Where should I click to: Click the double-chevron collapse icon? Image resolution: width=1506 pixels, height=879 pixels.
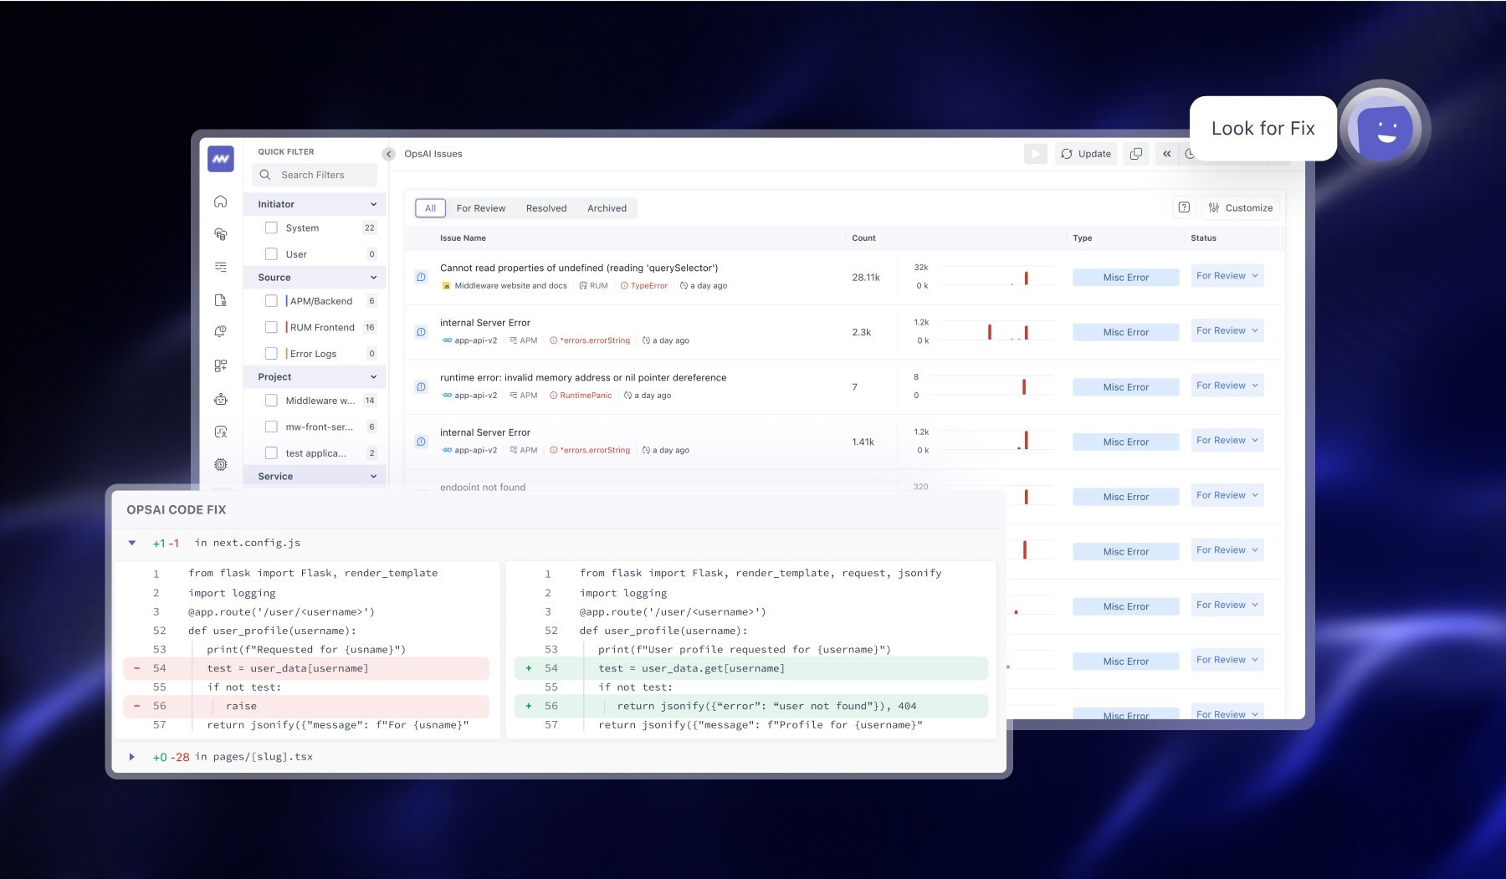(1166, 154)
